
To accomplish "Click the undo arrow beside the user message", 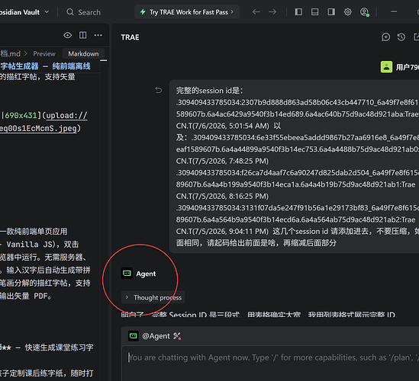I will (x=159, y=91).
